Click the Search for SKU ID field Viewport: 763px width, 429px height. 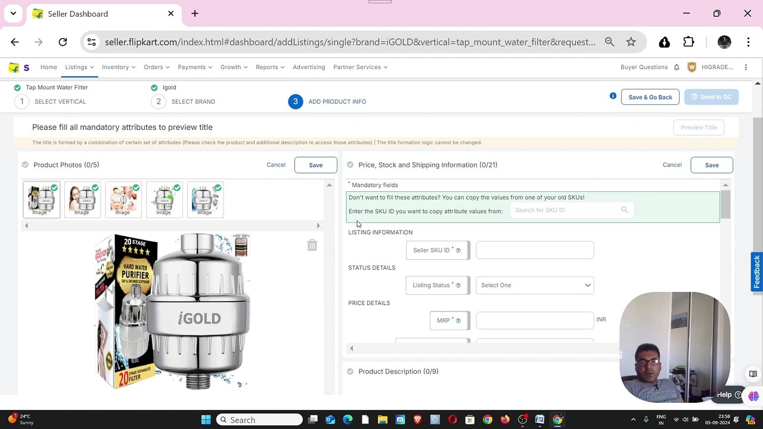[570, 210]
